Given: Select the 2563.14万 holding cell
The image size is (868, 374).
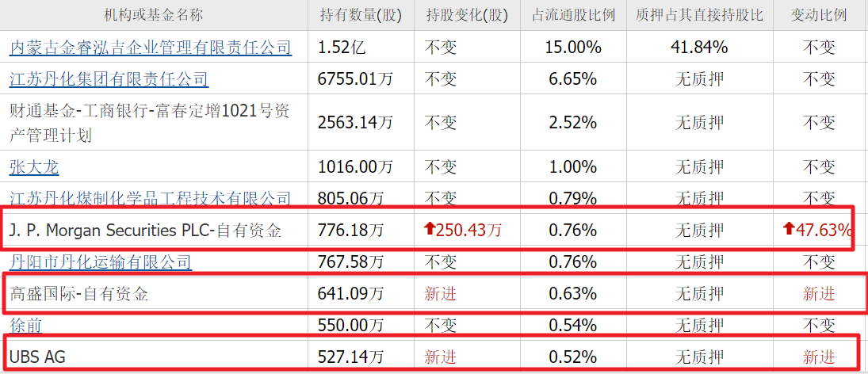Looking at the screenshot, I should coord(355,122).
